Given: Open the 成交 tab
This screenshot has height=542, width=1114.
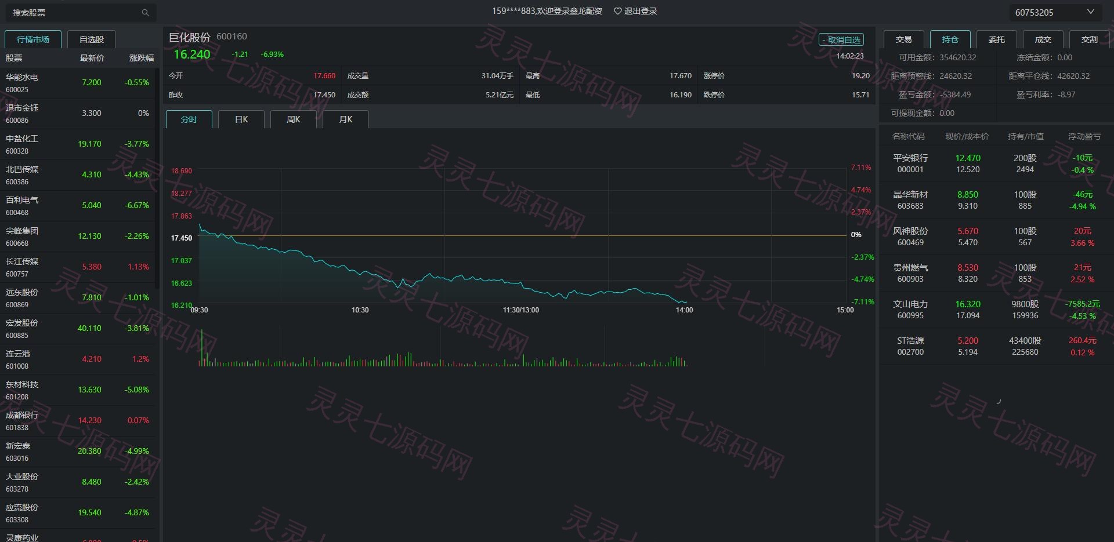Looking at the screenshot, I should (1043, 39).
